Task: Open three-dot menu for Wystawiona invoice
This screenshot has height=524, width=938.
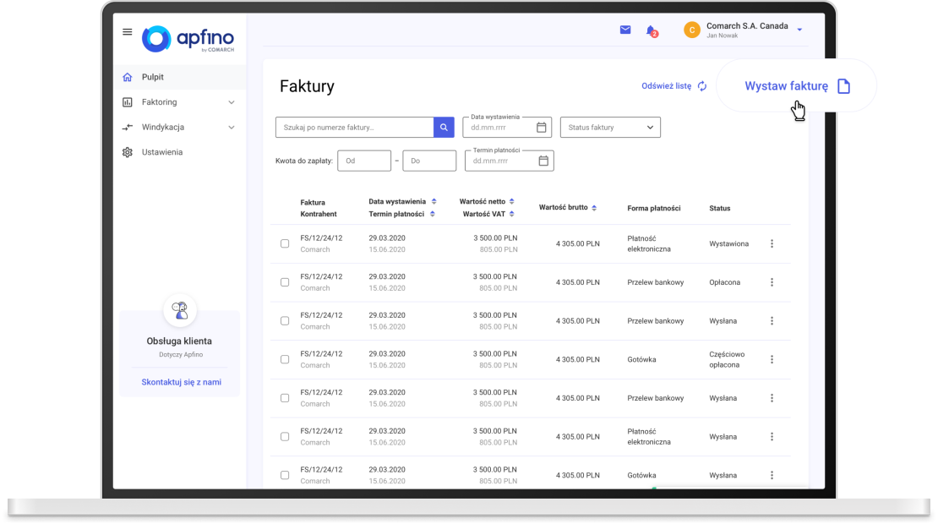Action: (x=772, y=244)
